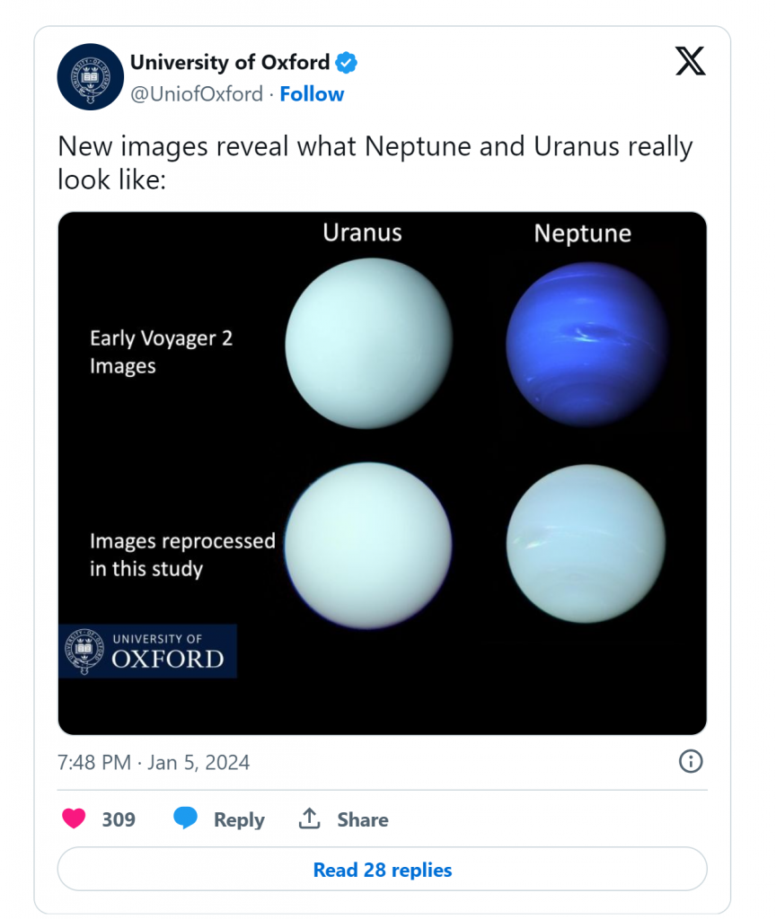
Task: Click the early Voyager 2 Uranus image
Action: 368,343
